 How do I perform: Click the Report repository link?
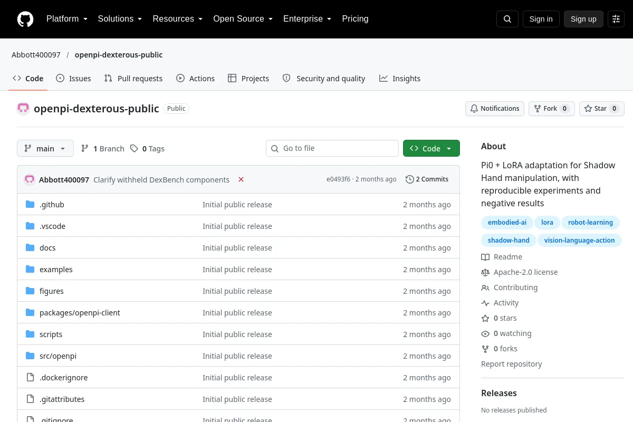point(512,364)
